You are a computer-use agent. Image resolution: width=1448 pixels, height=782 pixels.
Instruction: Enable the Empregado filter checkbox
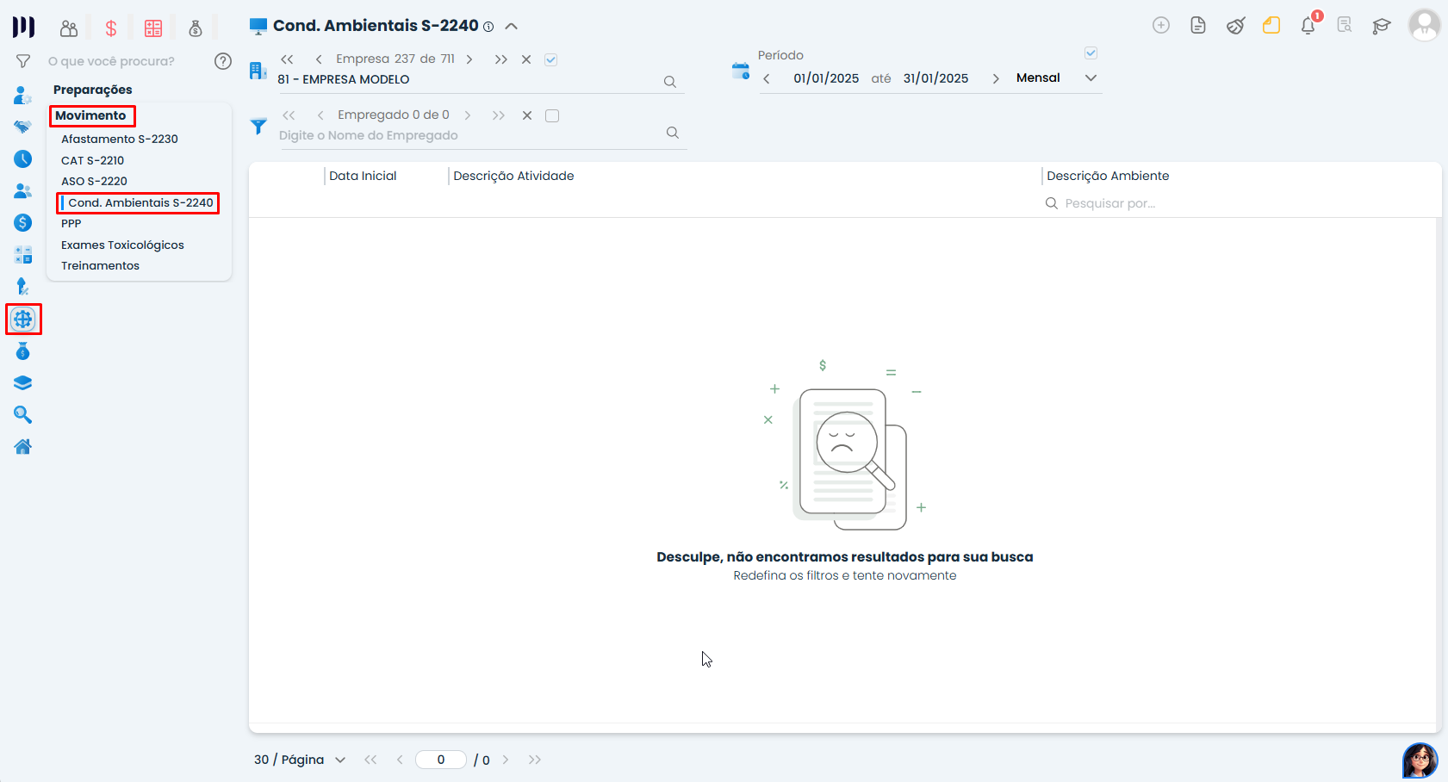(552, 115)
